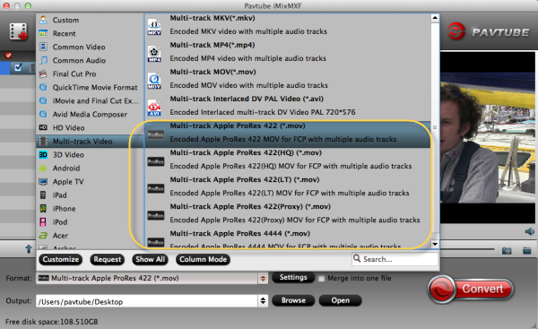
Task: Open the Avid Media Composer category
Action: [90, 114]
